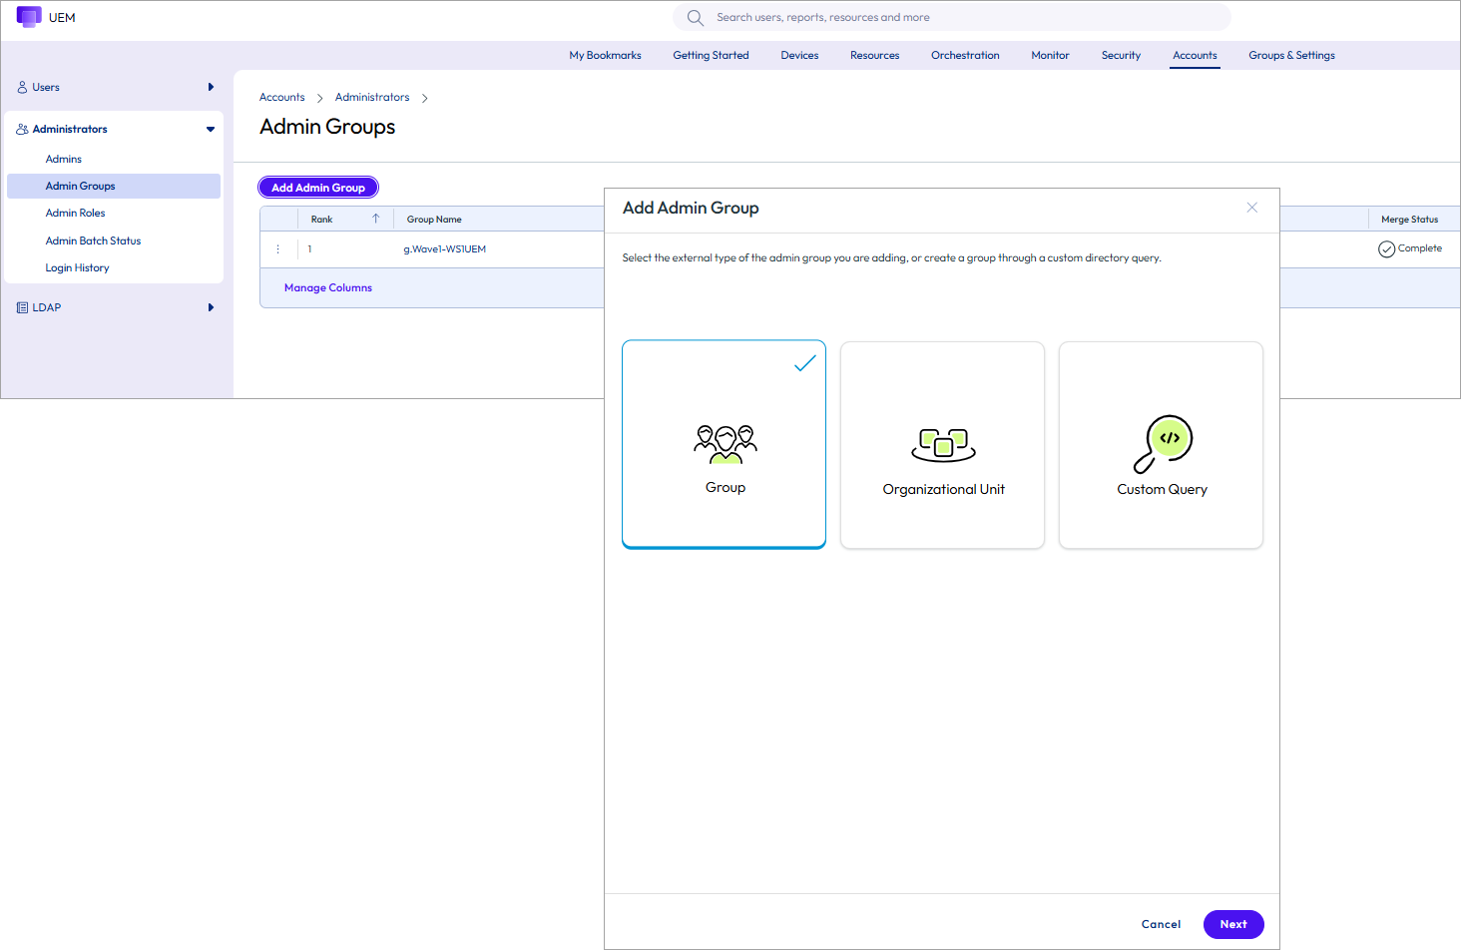The image size is (1461, 950).
Task: Expand the LDAP sidebar section
Action: point(211,308)
